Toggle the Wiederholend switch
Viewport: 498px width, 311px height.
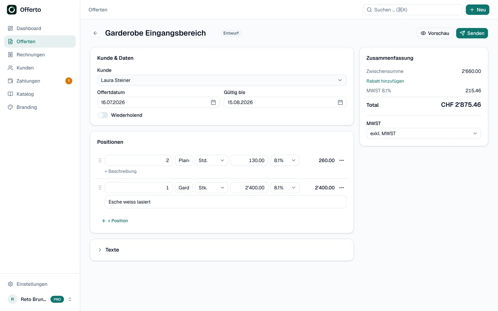(x=103, y=115)
